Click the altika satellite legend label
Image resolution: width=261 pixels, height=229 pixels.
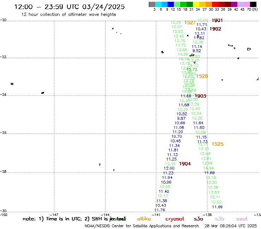(144, 219)
